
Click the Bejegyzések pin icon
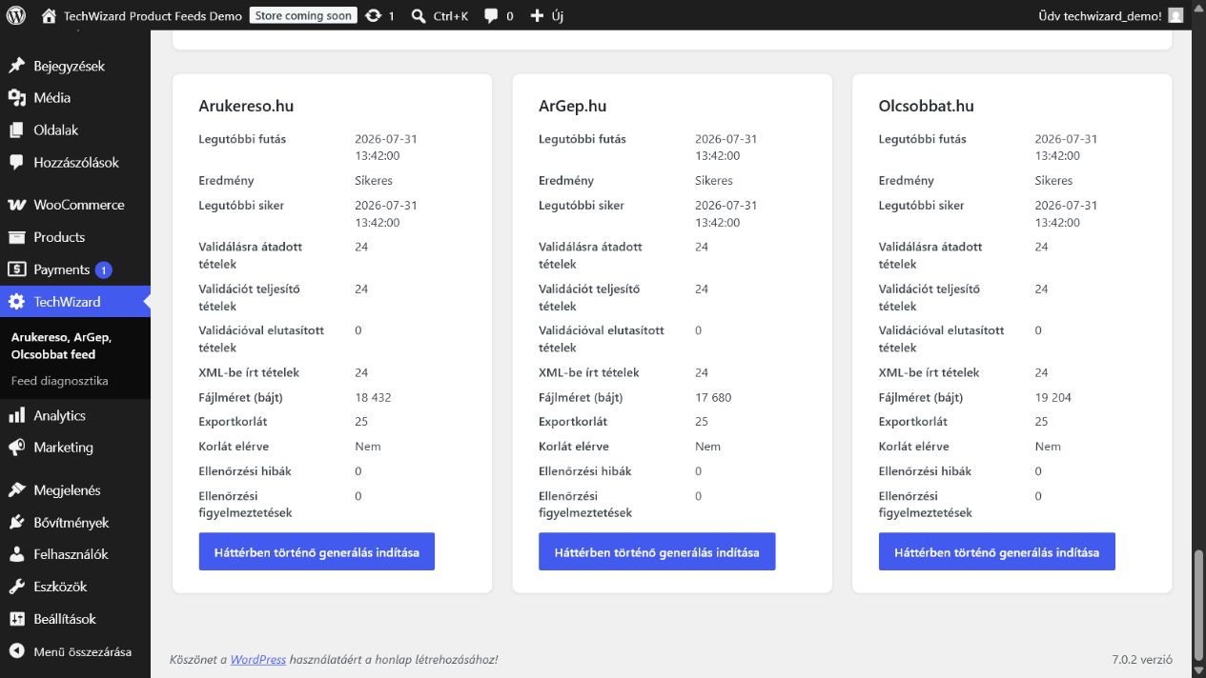pyautogui.click(x=16, y=66)
